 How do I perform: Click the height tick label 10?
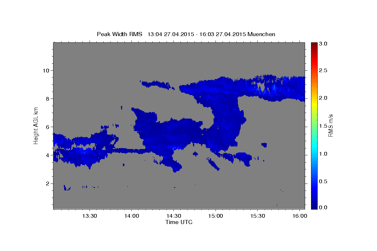(x=46, y=70)
